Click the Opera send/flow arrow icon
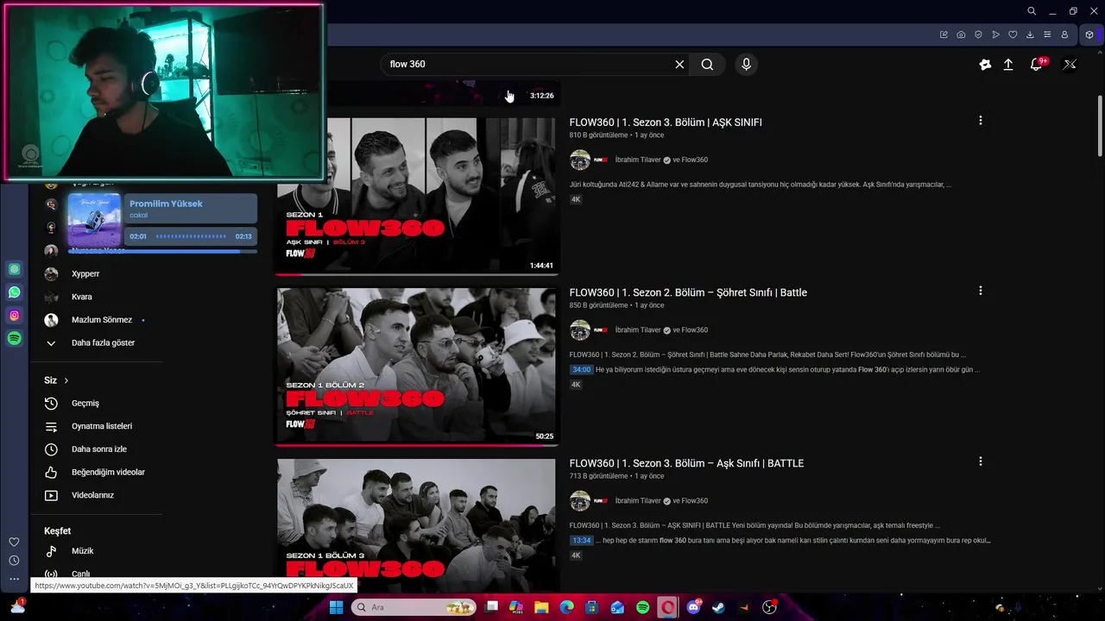Viewport: 1105px width, 621px height. [995, 34]
